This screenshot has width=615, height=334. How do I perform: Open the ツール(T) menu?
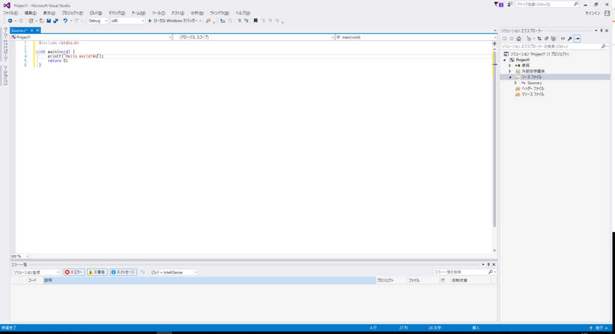(159, 13)
